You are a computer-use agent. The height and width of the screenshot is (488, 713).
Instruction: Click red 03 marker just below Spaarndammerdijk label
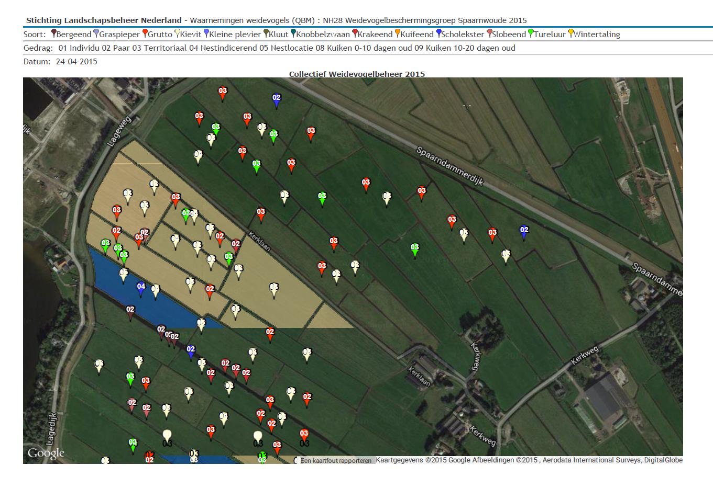coord(422,194)
